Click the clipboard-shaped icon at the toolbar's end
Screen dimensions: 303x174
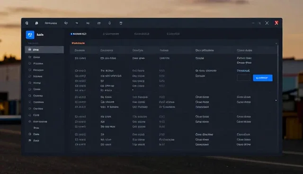pos(121,23)
